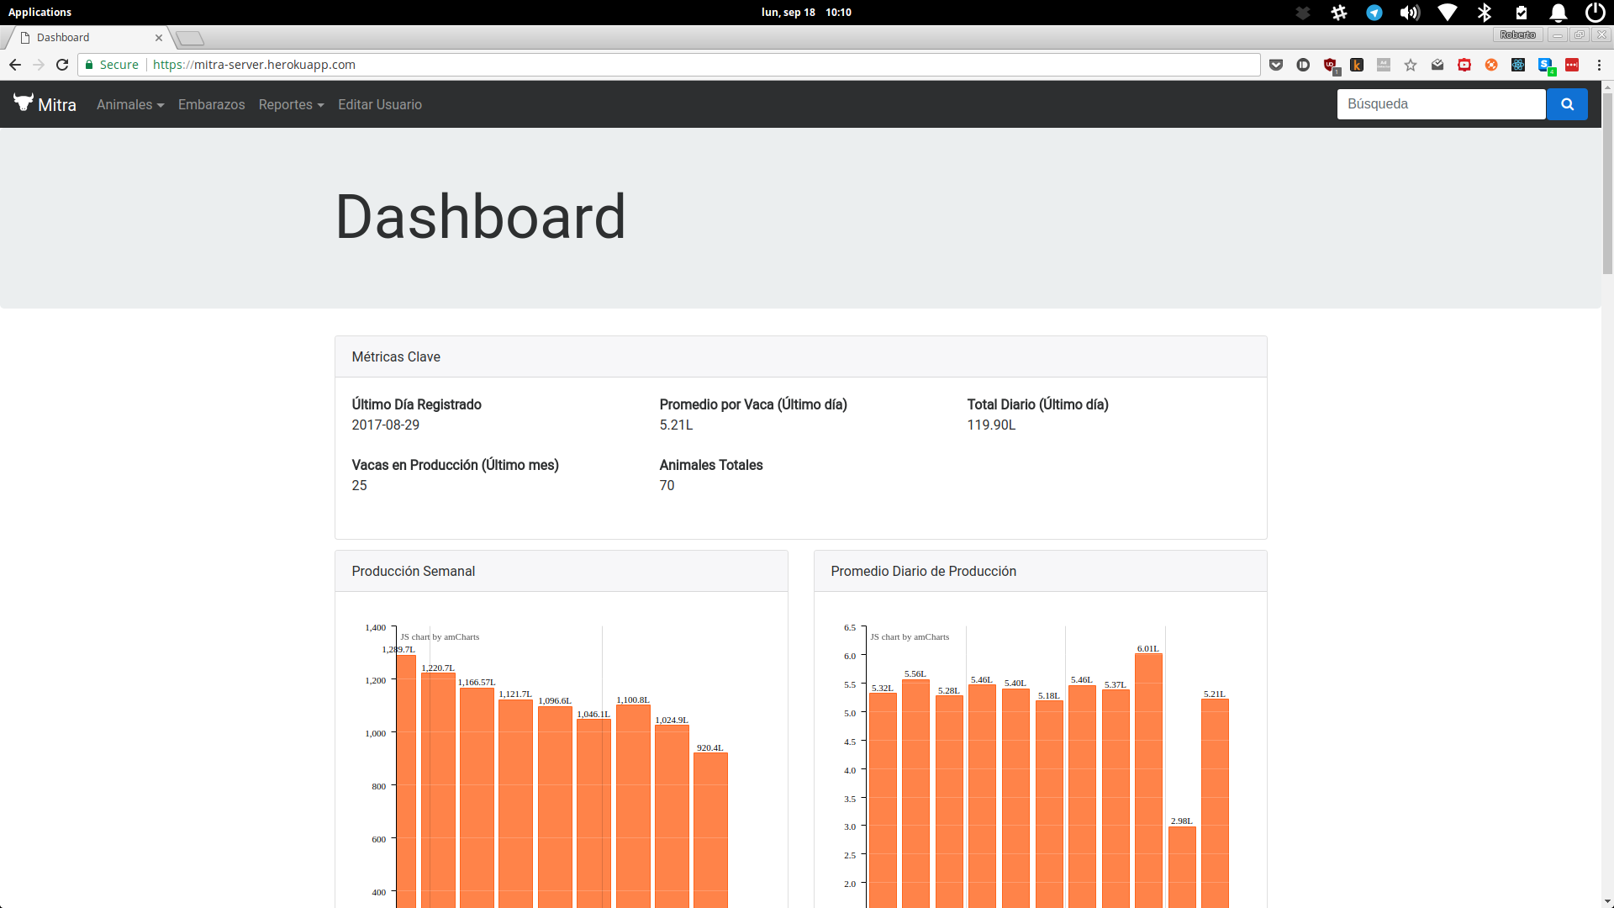The image size is (1614, 908).
Task: Open the Editar Usuario nav link
Action: [x=380, y=104]
